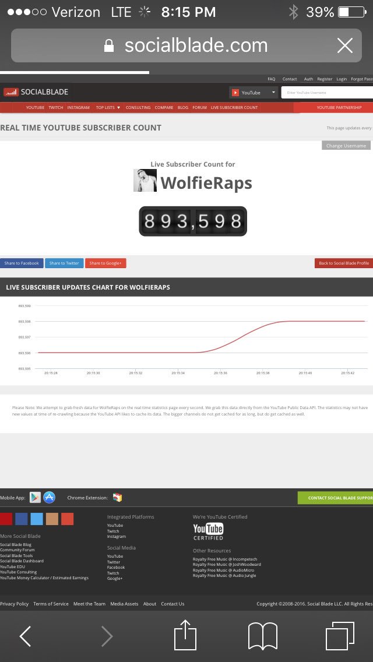Click the Social Blade Tools footer link
Image resolution: width=373 pixels, height=662 pixels.
point(16,555)
